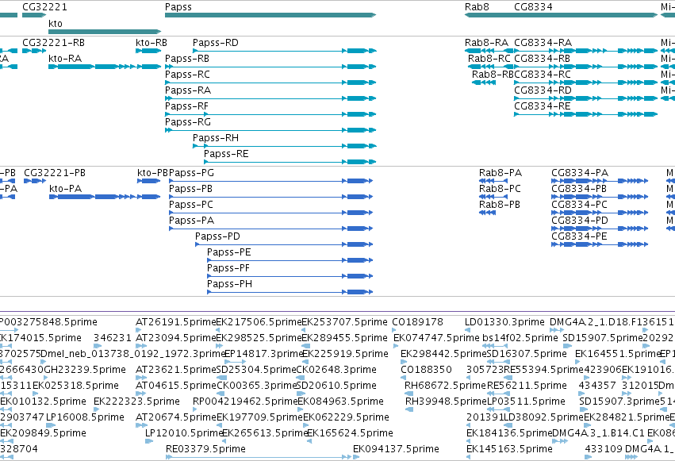The image size is (675, 461).
Task: Select transcript CG8334-RD
Action: click(x=586, y=98)
